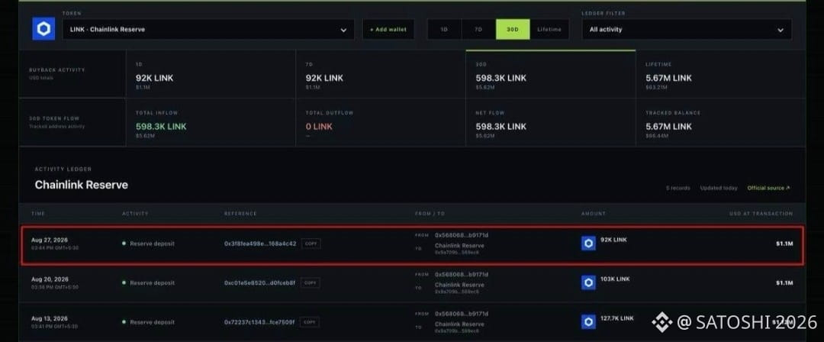Click LINK token icon in 103K LINK row
The height and width of the screenshot is (342, 824).
[588, 282]
